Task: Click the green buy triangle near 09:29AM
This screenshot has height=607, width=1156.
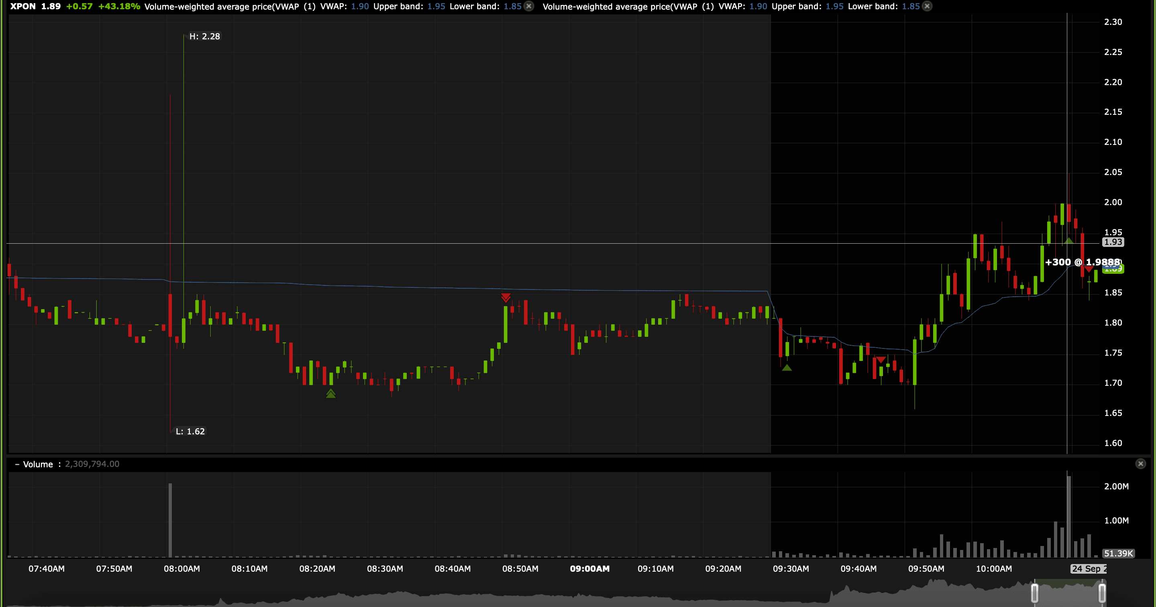Action: [x=787, y=368]
